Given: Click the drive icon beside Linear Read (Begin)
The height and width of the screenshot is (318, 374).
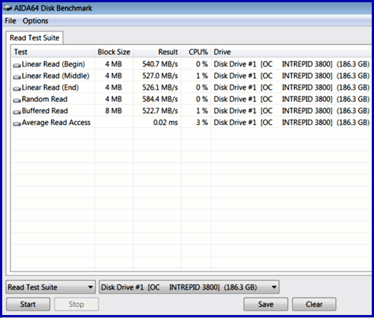Looking at the screenshot, I should (x=16, y=65).
